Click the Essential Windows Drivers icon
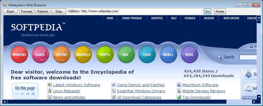The height and width of the screenshot is (106, 263). click(114, 91)
